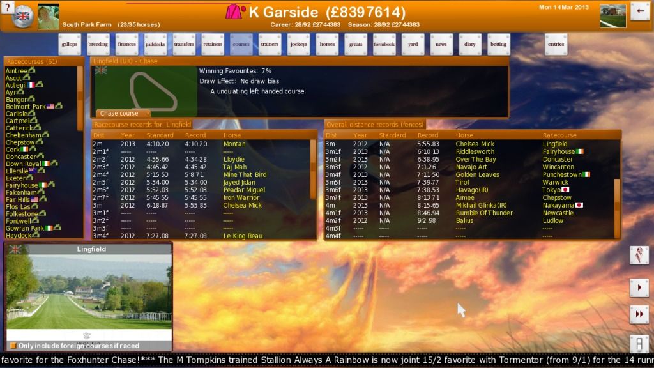Select Ayr in the racecourse list
654x368 pixels.
pyautogui.click(x=10, y=92)
